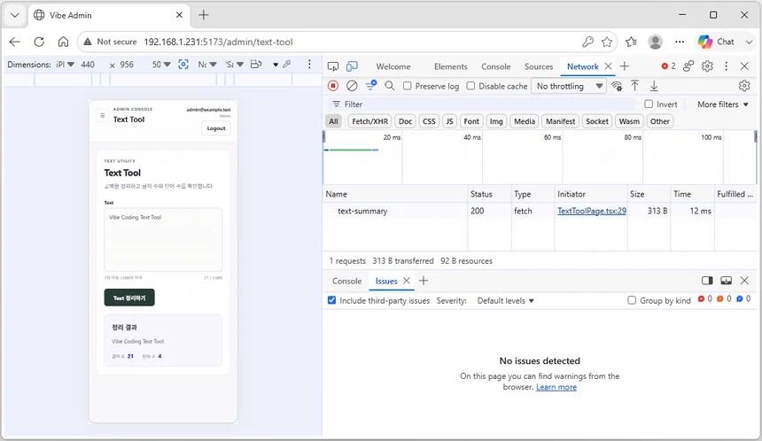Expand the Quick View drawer icon
Viewport: 762px width, 441px height.
coord(726,281)
